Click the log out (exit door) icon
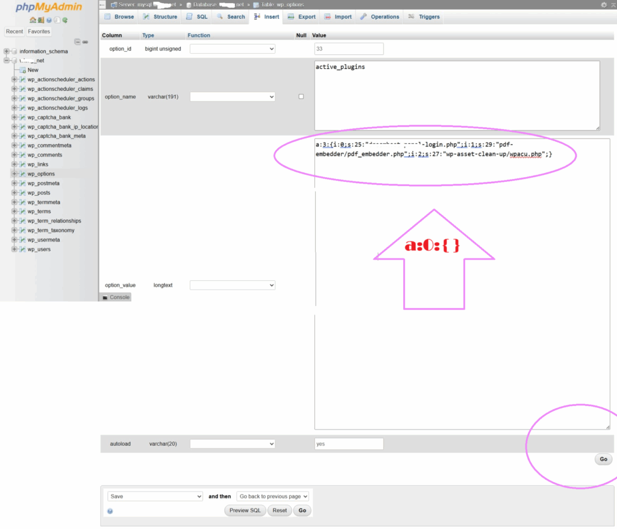617x529 pixels. (x=41, y=20)
